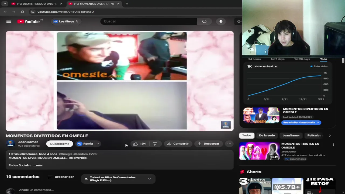Open the JeanGamer channel name link
This screenshot has width=345, height=194.
tap(28, 142)
